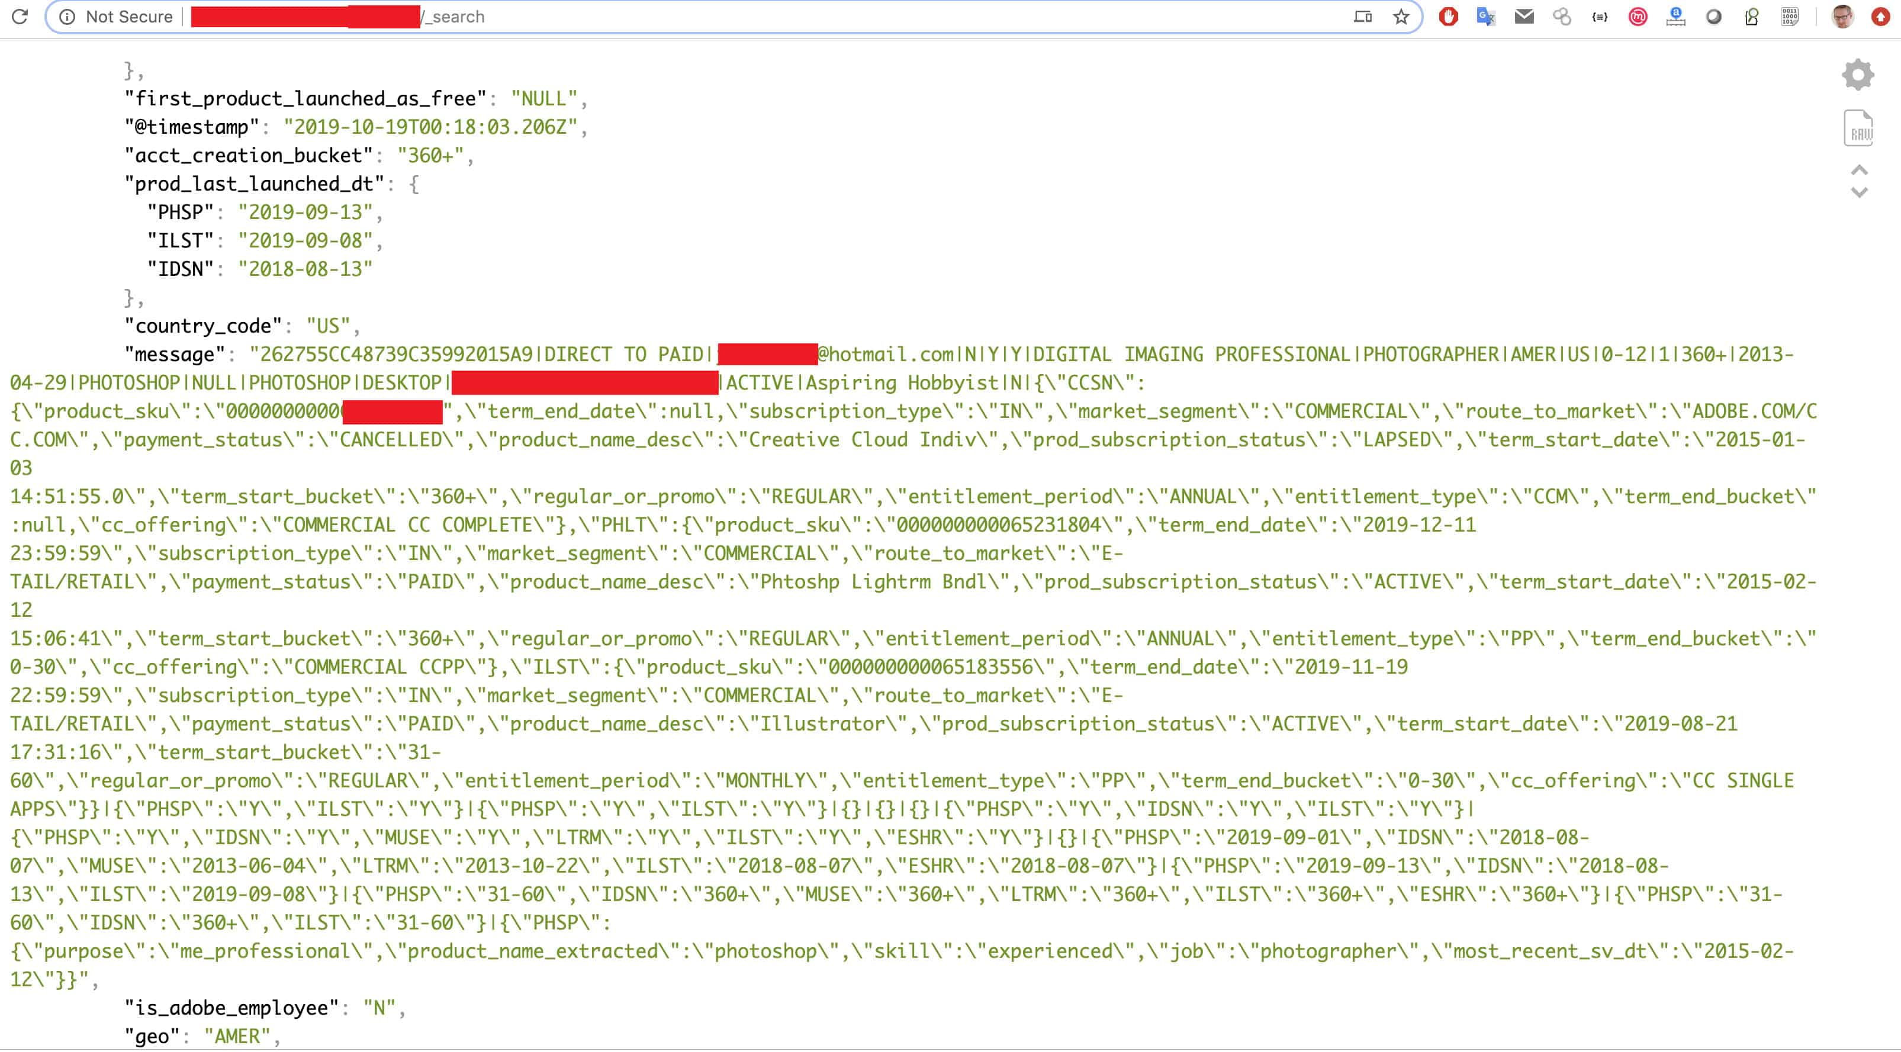Switch to RAW JSON view
The image size is (1901, 1052).
[x=1857, y=129]
